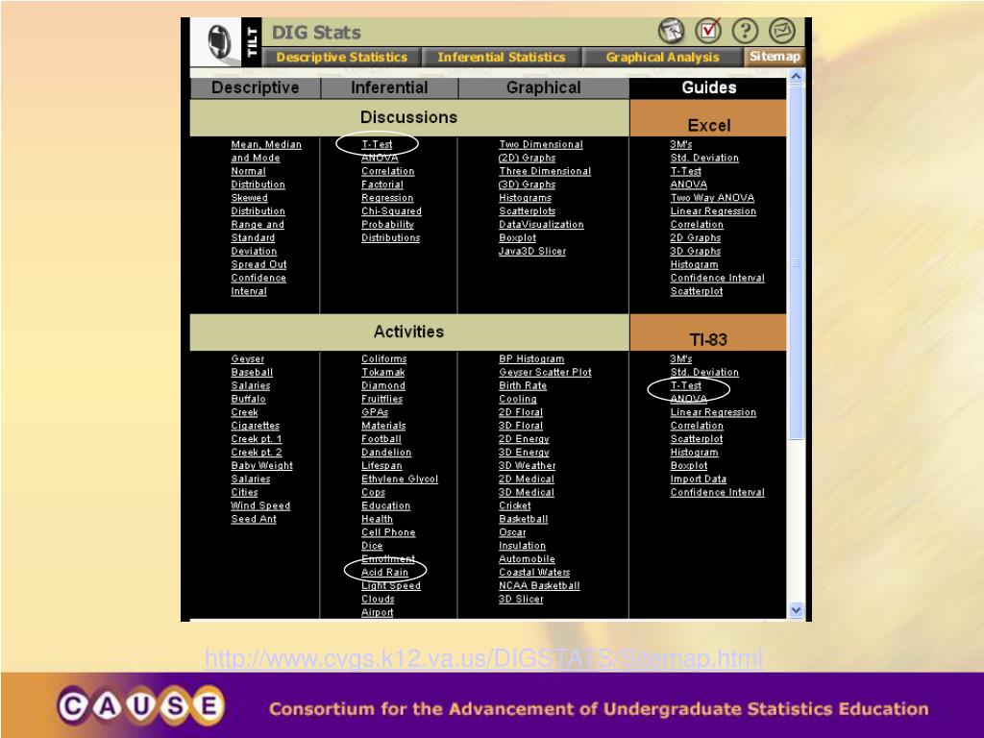The height and width of the screenshot is (738, 984).
Task: Open the Acid Rain activity link
Action: [384, 573]
